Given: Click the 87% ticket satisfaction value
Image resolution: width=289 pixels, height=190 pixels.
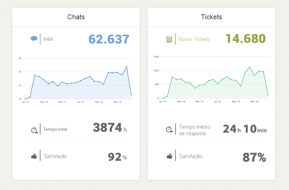Looking at the screenshot, I should click(254, 158).
